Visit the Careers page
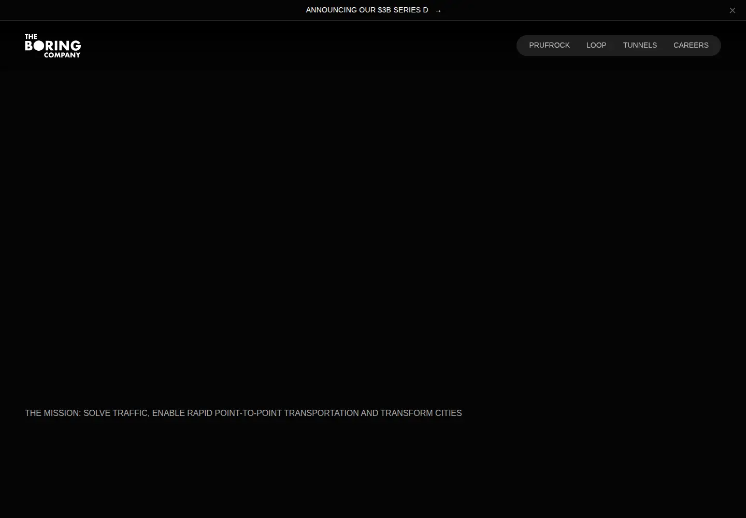 point(691,45)
